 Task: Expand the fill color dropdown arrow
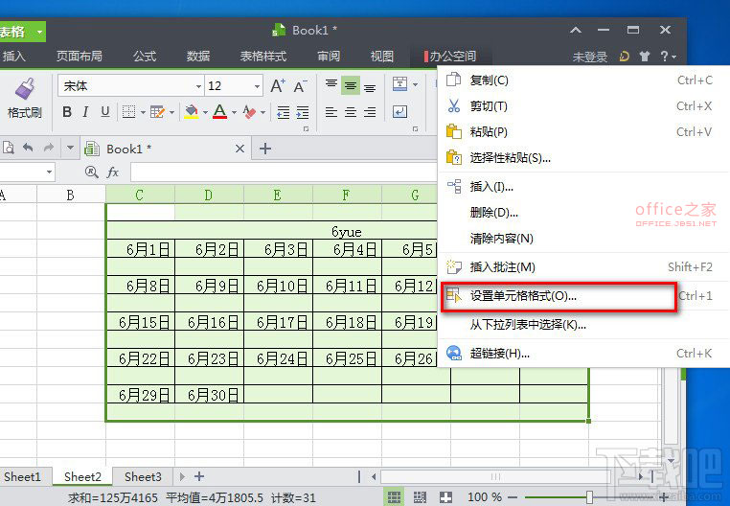[x=205, y=113]
